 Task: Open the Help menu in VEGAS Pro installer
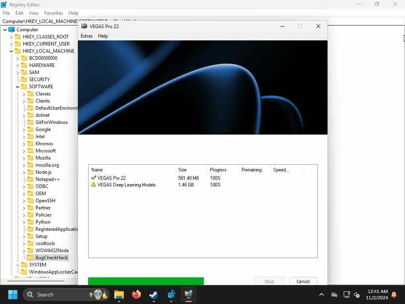[x=103, y=36]
